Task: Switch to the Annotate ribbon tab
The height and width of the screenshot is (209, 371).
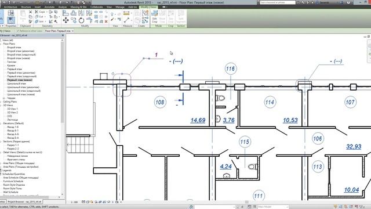Action: (x=49, y=7)
